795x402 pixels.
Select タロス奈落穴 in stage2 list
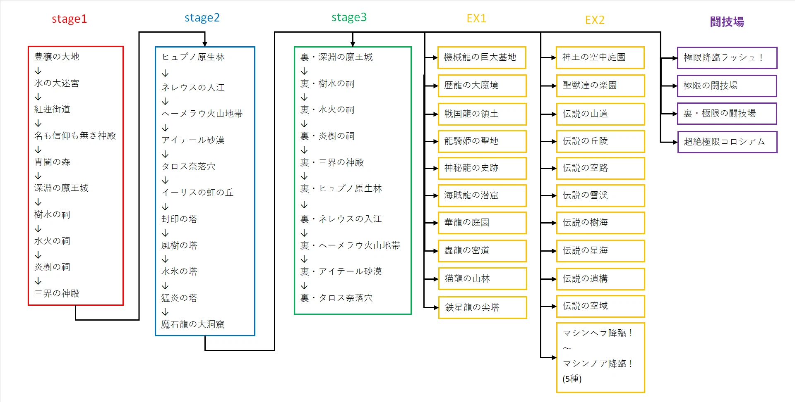coord(188,167)
